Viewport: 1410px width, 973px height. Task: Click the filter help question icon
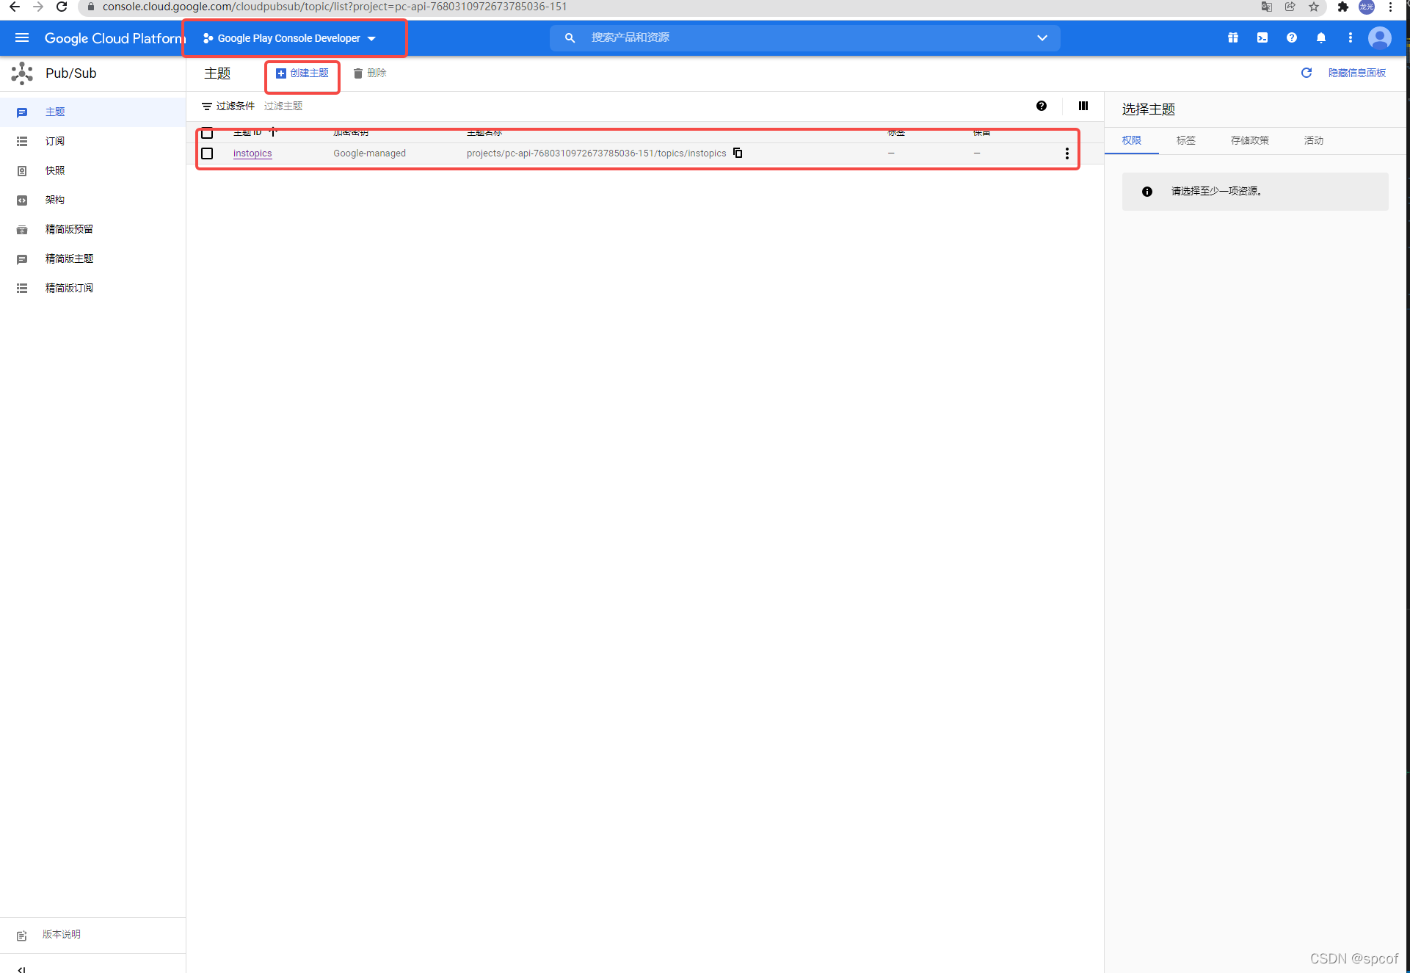[x=1041, y=106]
